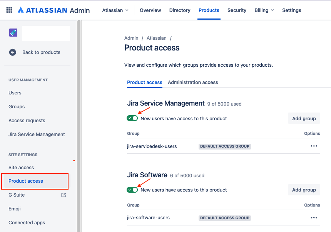Add group to Jira Software
Viewport: 331px width, 232px height.
(x=304, y=190)
